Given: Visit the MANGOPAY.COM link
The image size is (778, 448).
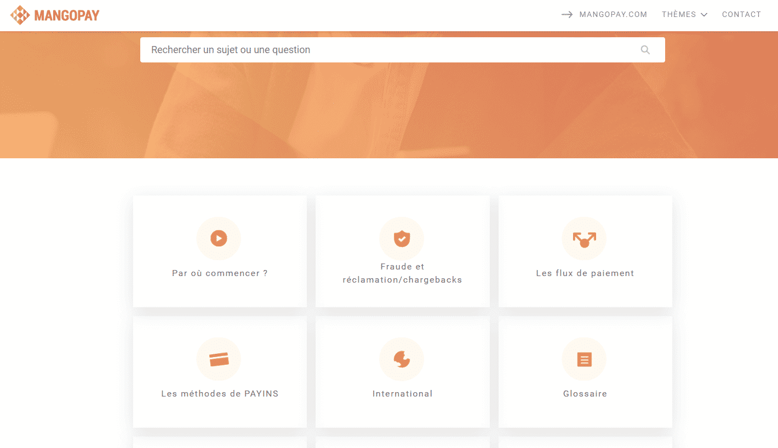Looking at the screenshot, I should tap(613, 15).
